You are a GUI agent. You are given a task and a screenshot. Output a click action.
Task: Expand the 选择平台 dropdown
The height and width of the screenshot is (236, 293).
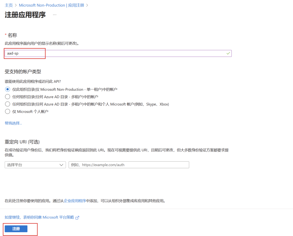point(35,165)
